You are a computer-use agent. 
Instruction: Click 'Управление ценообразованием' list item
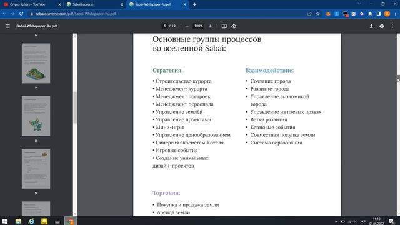pyautogui.click(x=193, y=135)
